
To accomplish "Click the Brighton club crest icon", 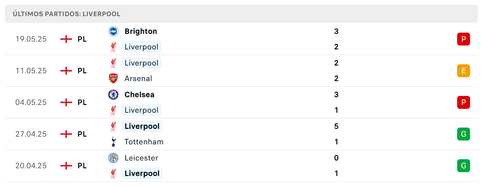I will point(113,31).
